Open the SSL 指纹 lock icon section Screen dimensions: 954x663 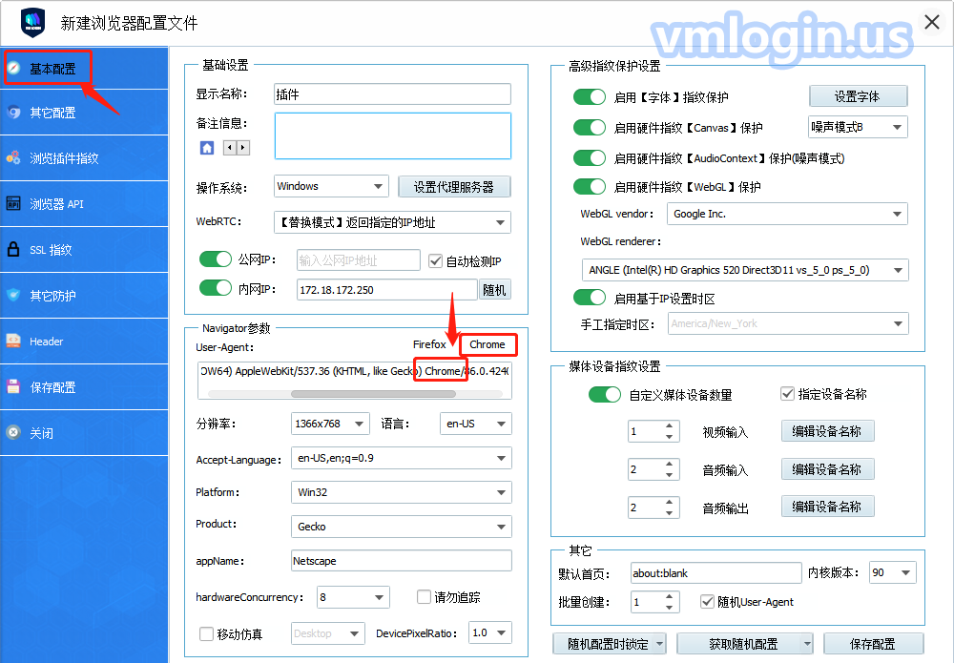click(x=14, y=250)
